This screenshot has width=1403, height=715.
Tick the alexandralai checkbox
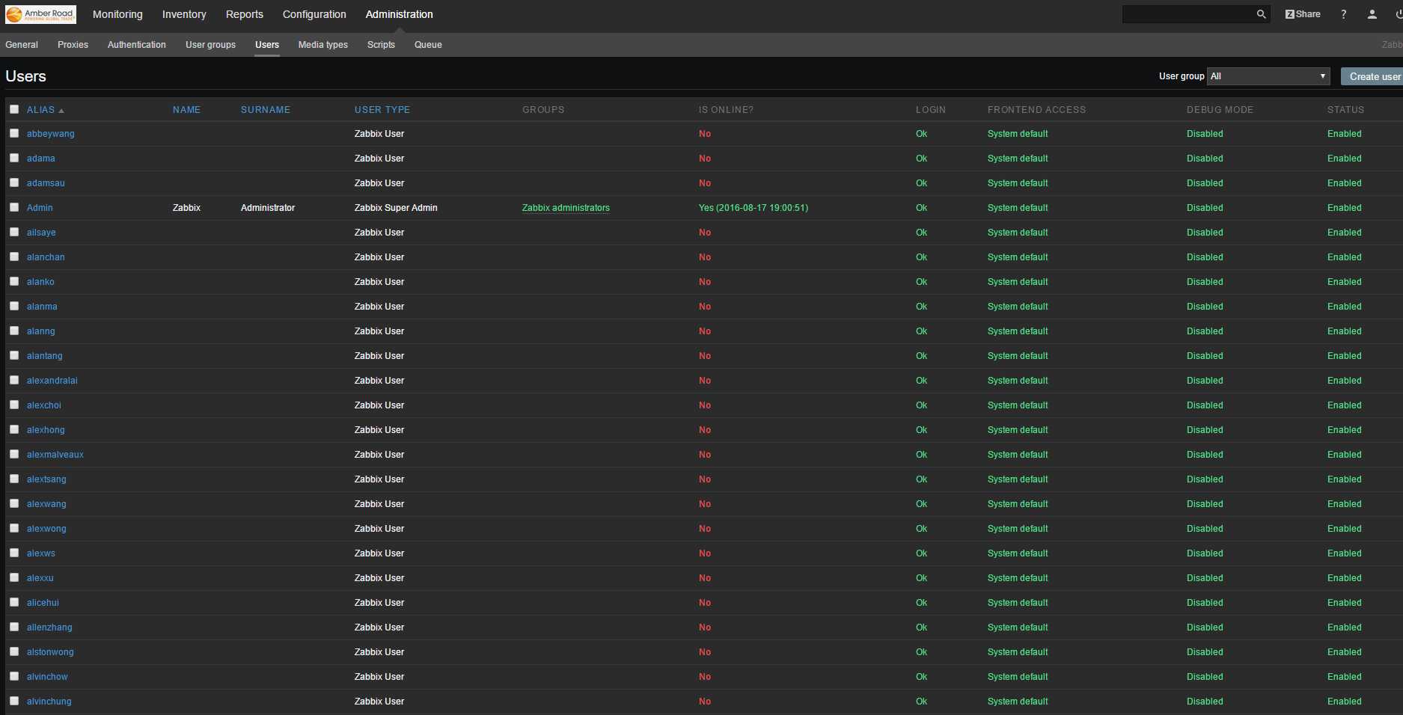click(x=14, y=380)
